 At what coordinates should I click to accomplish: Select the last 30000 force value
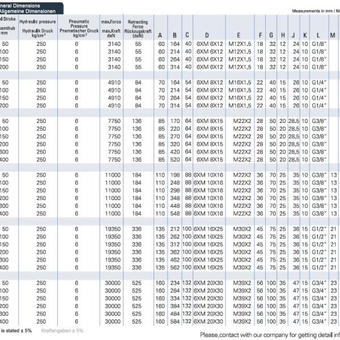[x=113, y=321]
